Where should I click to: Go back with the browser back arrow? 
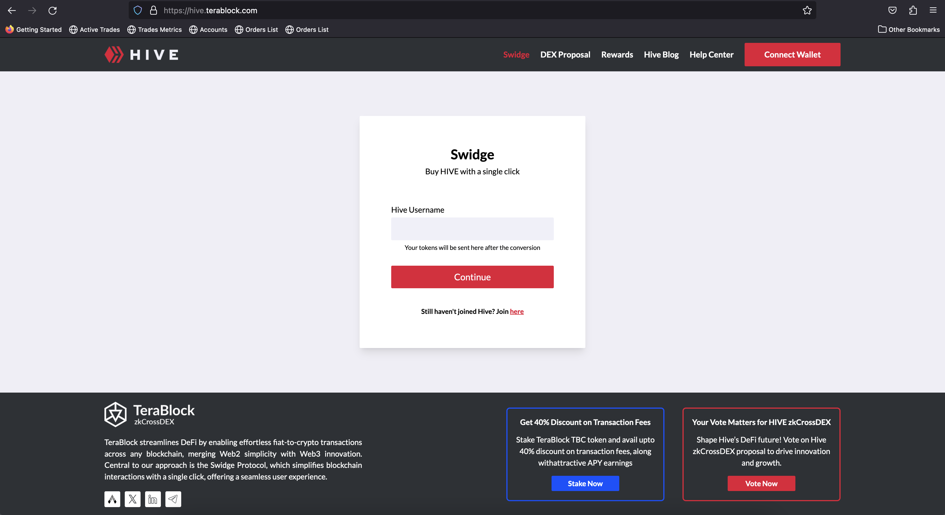[x=12, y=10]
